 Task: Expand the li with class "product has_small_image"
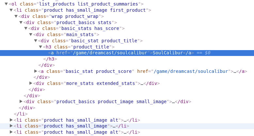[x=11, y=126]
